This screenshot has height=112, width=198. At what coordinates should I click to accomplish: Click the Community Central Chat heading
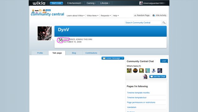pos(140,61)
